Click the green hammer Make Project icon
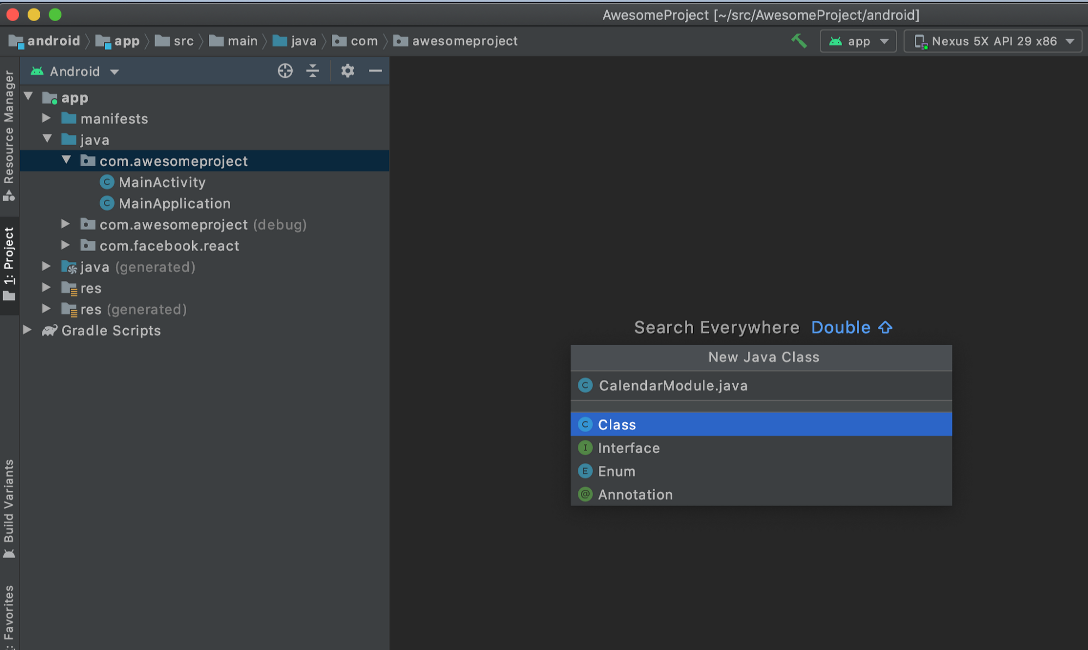1088x650 pixels. click(799, 41)
